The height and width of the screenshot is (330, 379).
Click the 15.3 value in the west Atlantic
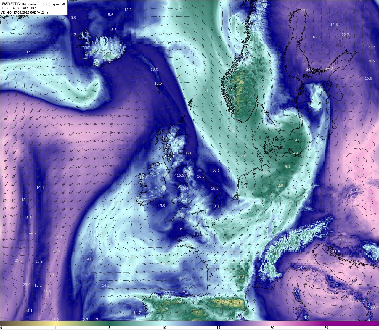[x=28, y=218]
